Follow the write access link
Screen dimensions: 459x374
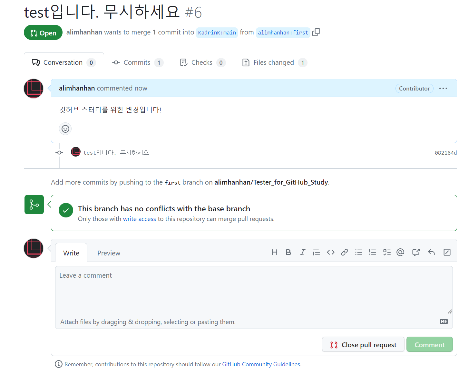click(140, 219)
